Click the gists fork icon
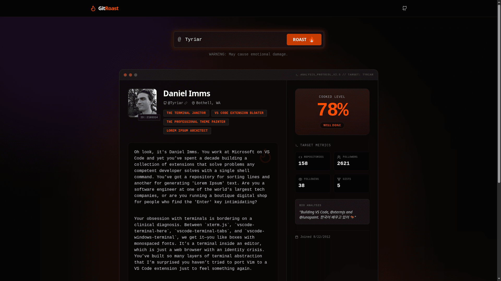 tap(339, 179)
